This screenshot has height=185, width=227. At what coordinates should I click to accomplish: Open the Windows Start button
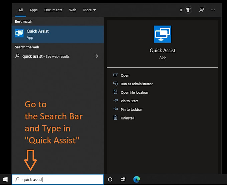click(x=5, y=179)
